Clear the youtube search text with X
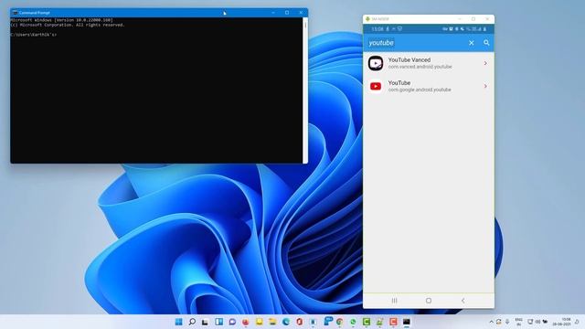 [472, 43]
